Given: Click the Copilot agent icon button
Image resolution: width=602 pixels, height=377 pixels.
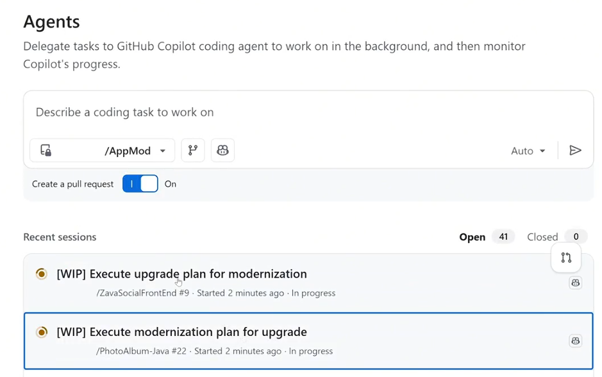Looking at the screenshot, I should [222, 150].
